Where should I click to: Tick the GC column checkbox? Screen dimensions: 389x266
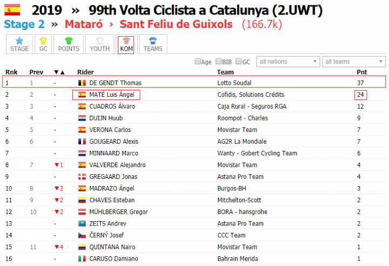click(238, 61)
